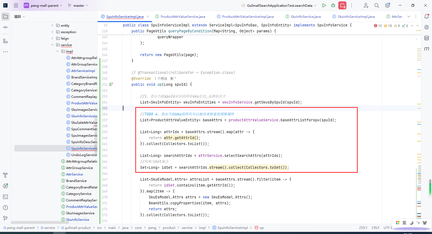The image size is (432, 234).
Task: Click the errors count indicator 10
Action: point(378,26)
